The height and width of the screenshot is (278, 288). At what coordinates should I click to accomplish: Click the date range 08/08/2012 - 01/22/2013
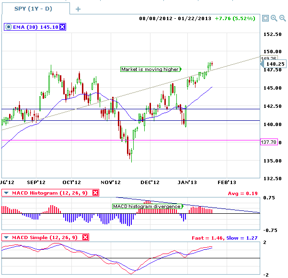(x=175, y=19)
